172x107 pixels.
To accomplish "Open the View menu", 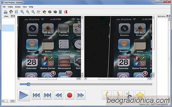I will pos(25,7).
